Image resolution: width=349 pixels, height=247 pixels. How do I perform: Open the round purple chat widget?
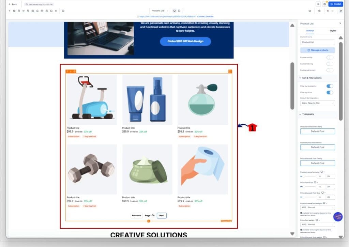338,217
